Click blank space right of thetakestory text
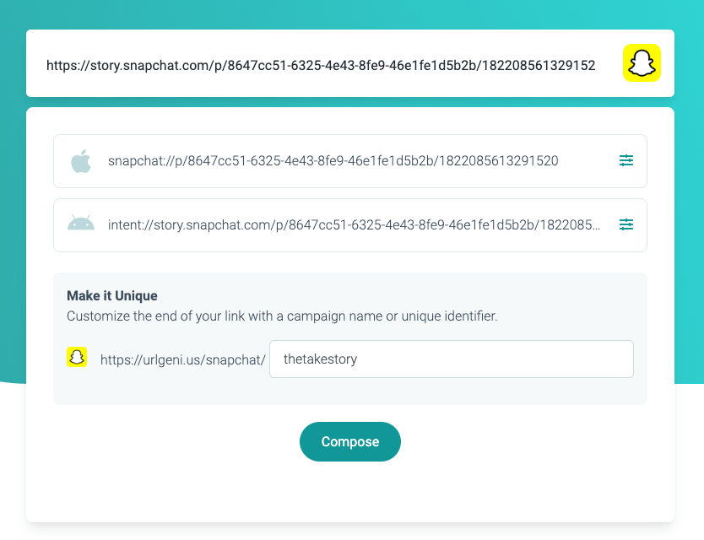The height and width of the screenshot is (540, 704). (494, 359)
